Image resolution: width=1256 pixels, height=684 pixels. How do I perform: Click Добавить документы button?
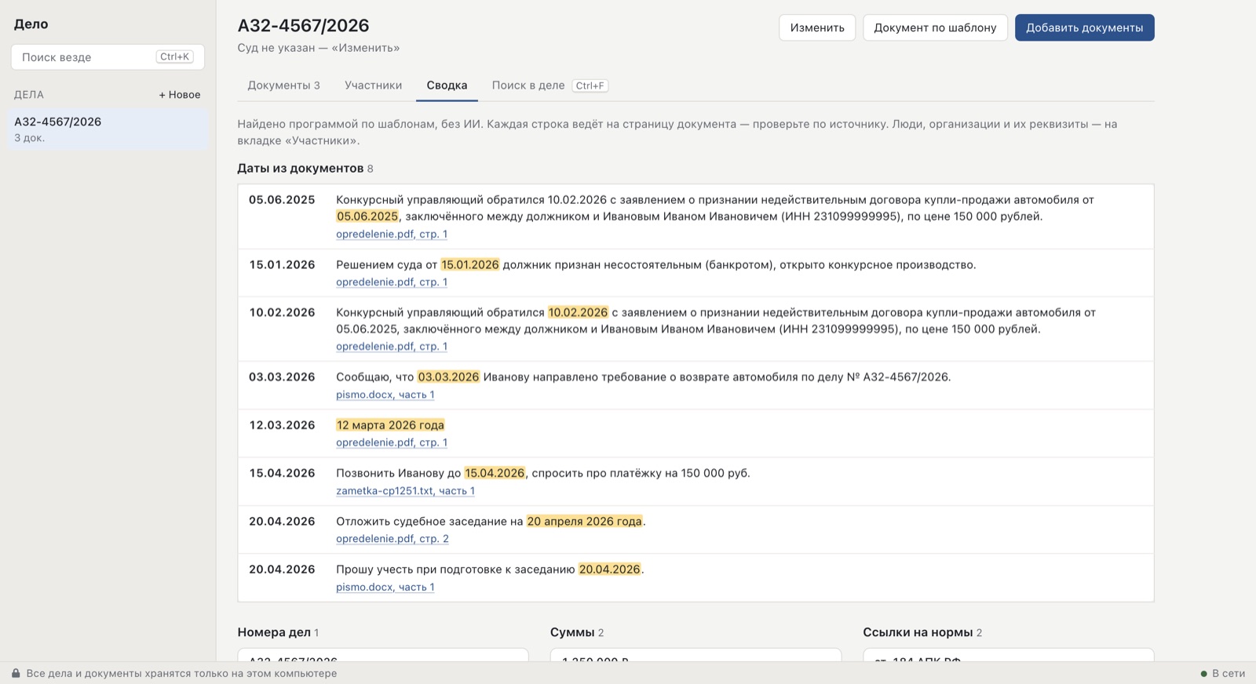[1084, 27]
